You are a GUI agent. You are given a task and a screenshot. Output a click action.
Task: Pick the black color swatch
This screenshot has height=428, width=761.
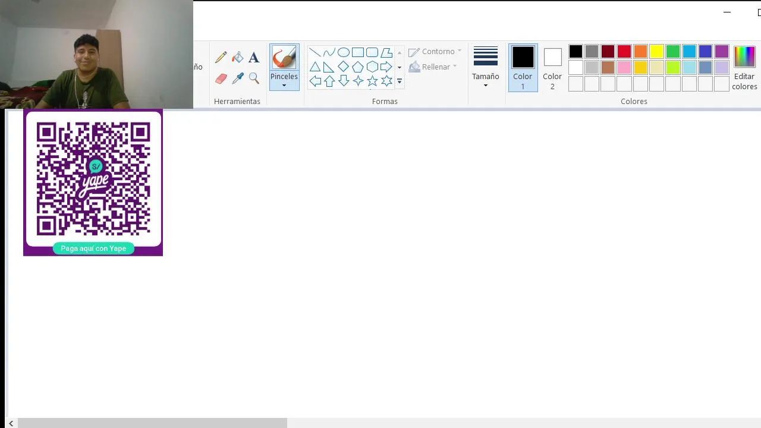(576, 52)
